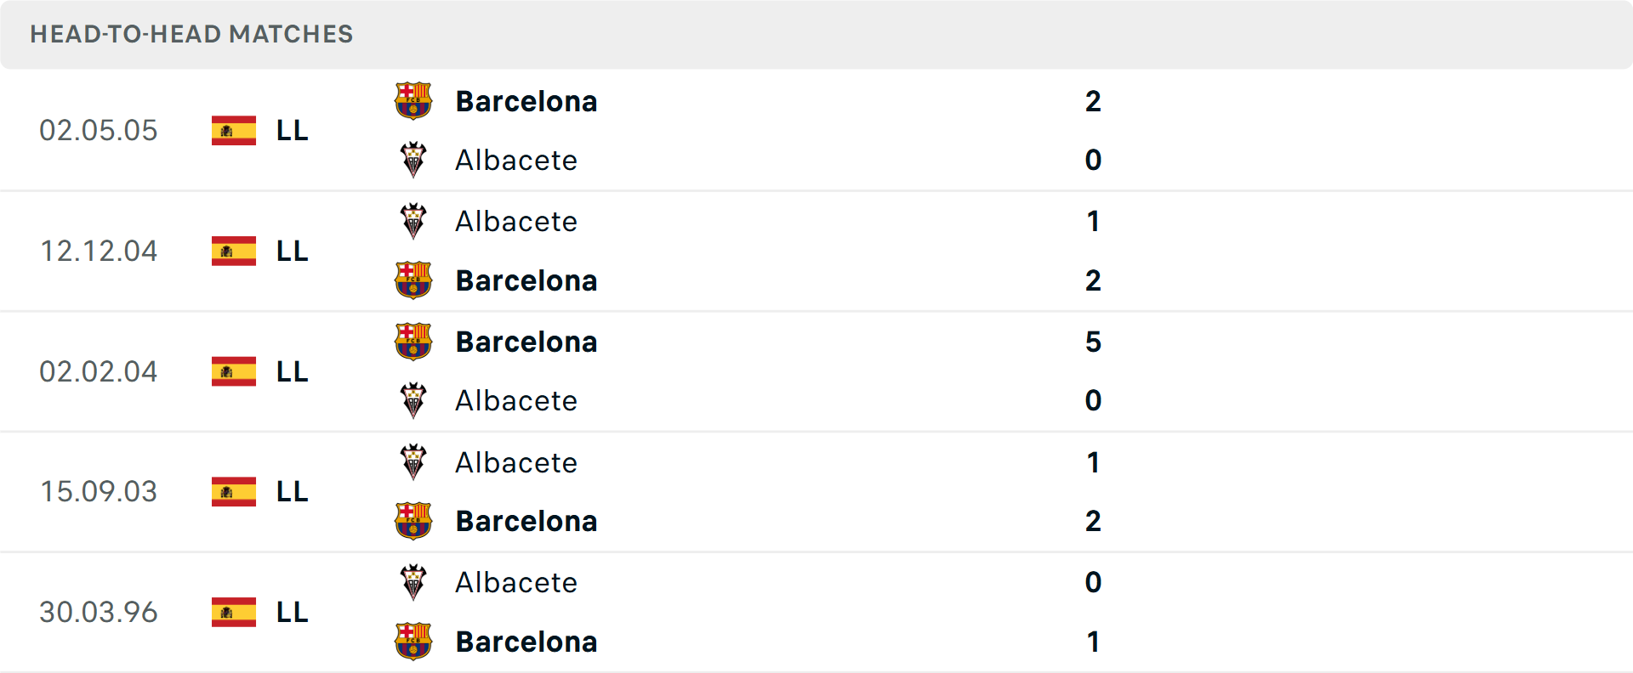Click Albacete team name in the 02.02.04 row
The height and width of the screenshot is (673, 1633).
pyautogui.click(x=515, y=400)
